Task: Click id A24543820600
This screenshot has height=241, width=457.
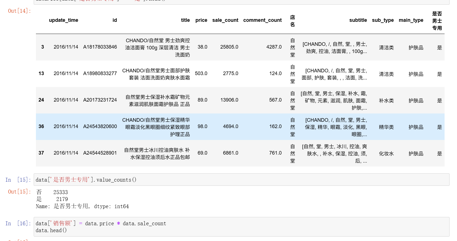Action: click(x=100, y=126)
